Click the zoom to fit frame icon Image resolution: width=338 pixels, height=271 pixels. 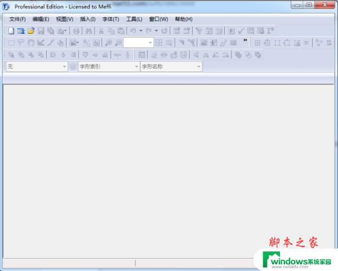point(159,43)
